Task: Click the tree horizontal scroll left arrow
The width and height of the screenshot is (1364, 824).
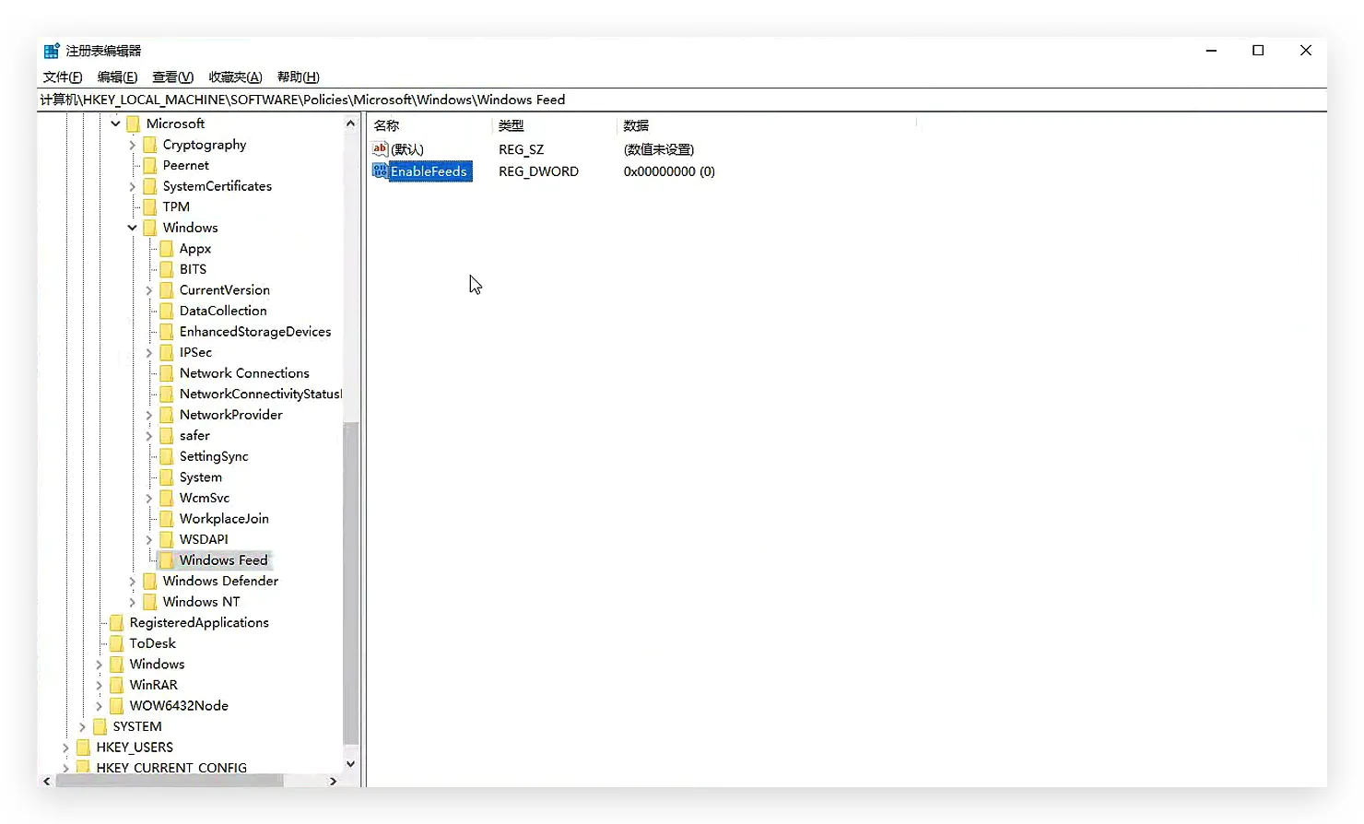Action: tap(47, 781)
